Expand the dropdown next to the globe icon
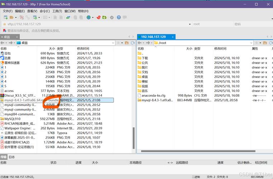The width and height of the screenshot is (273, 179). click(x=93, y=18)
